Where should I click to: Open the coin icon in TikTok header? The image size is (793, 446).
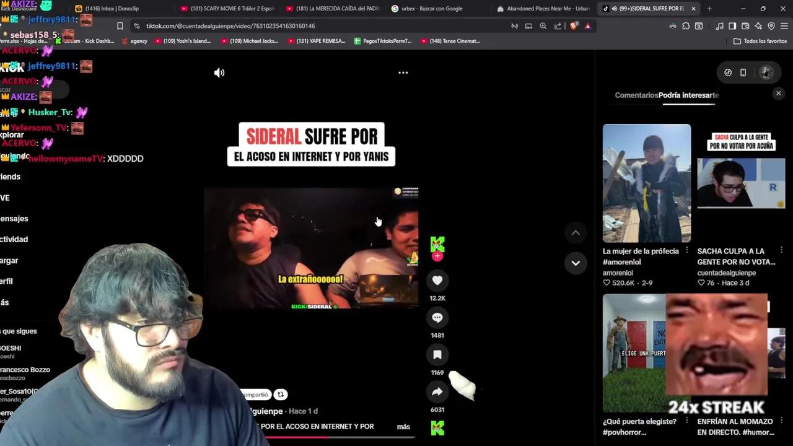(x=728, y=72)
